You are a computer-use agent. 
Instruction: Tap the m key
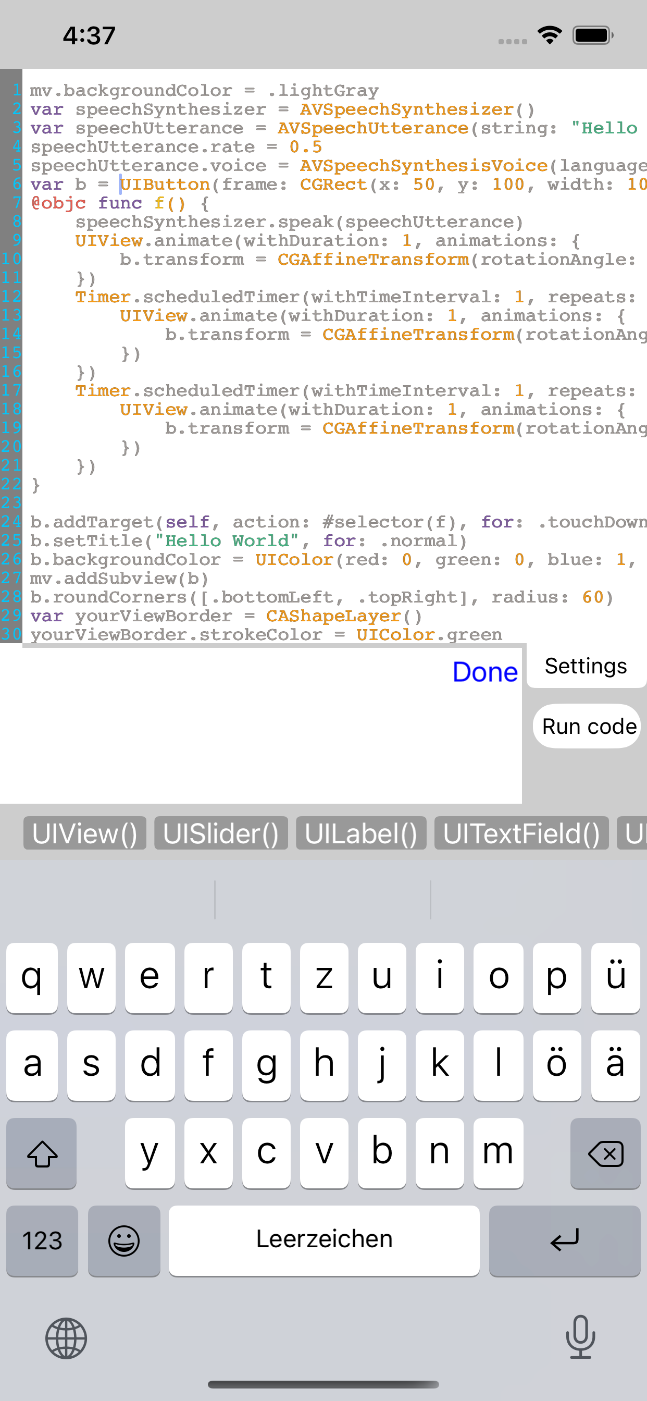[499, 1153]
